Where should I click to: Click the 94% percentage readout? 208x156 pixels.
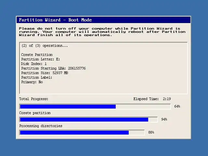click(164, 119)
